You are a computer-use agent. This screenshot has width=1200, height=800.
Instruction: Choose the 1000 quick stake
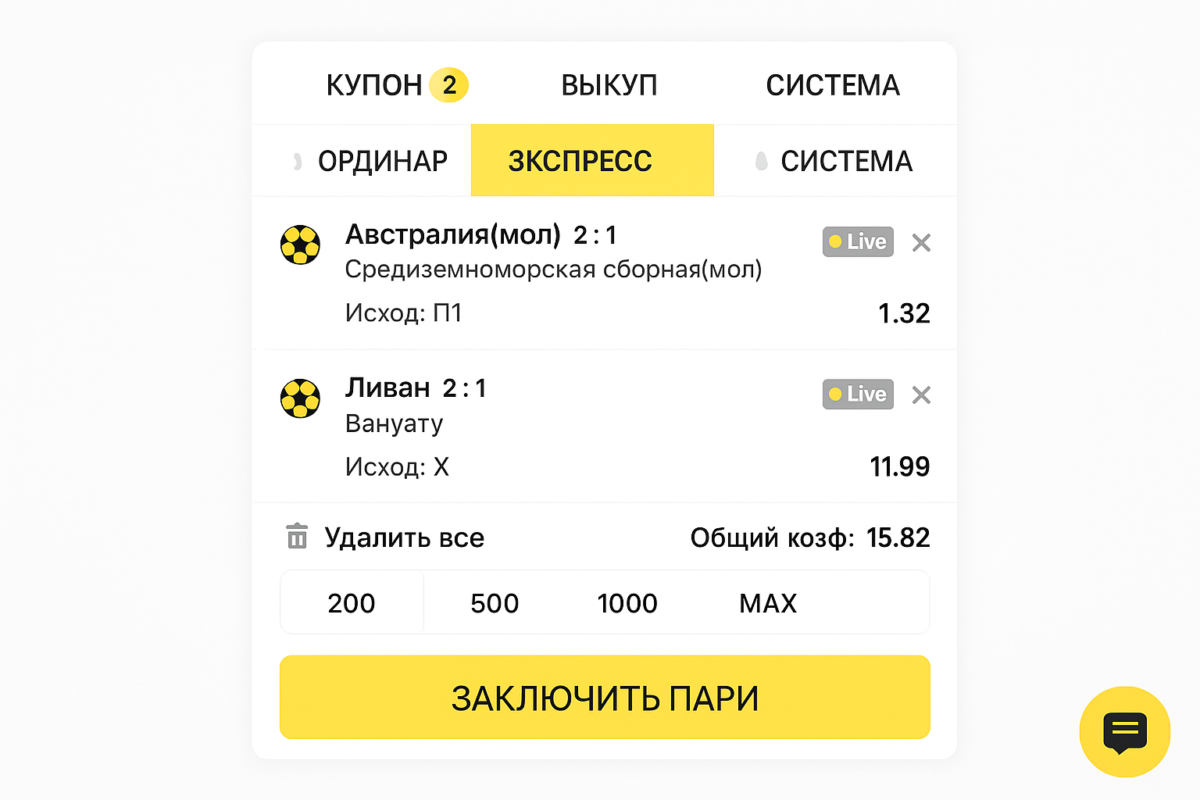pos(627,603)
